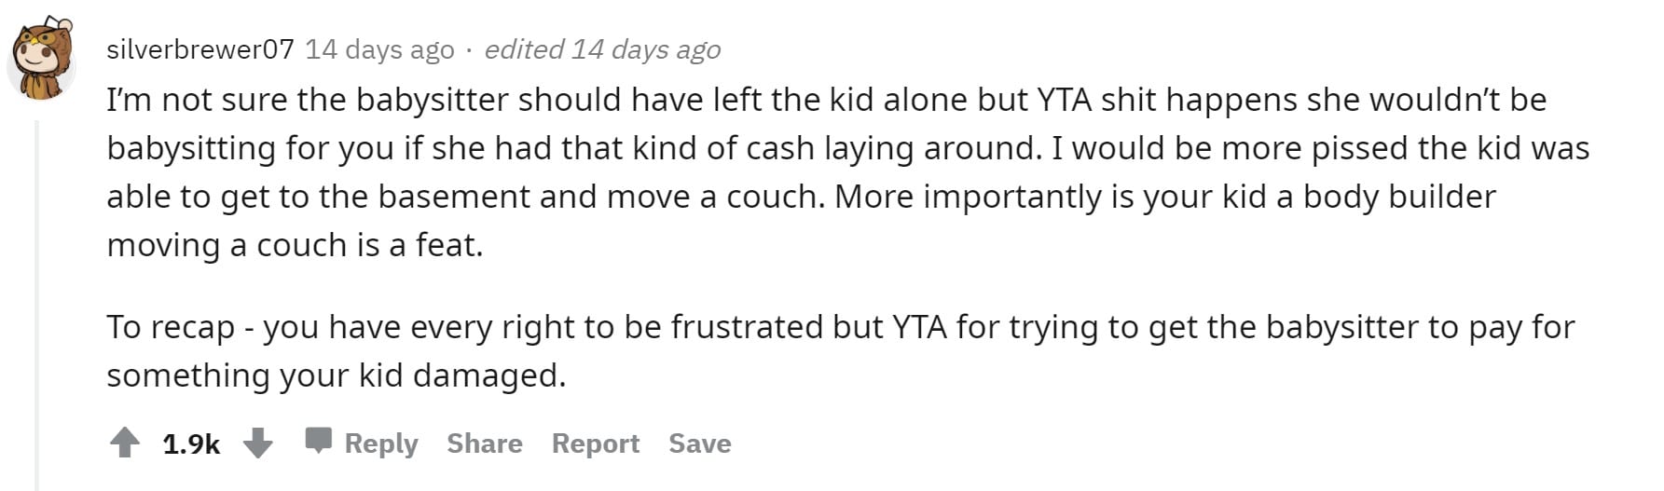Click the 1.9k vote score

click(191, 444)
